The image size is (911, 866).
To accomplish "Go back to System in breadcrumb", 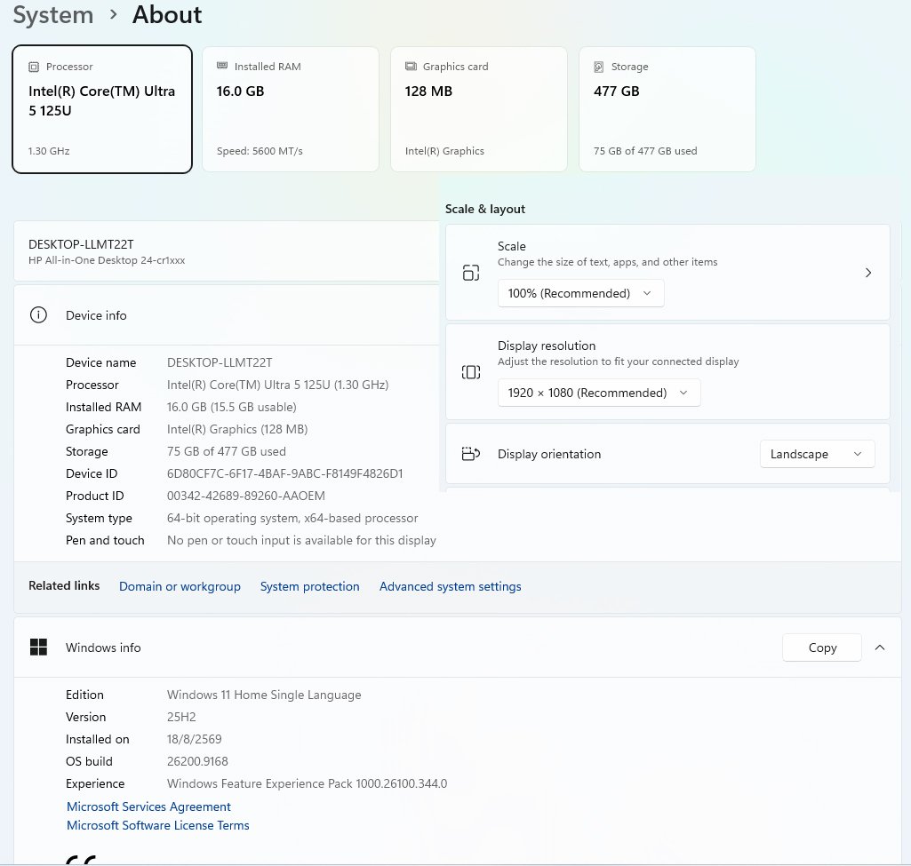I will 52,15.
